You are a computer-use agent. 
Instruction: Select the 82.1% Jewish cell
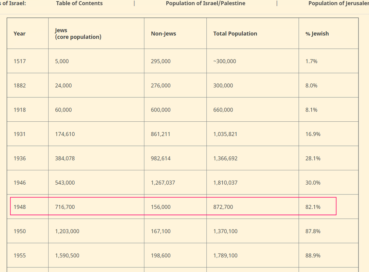[x=329, y=207]
